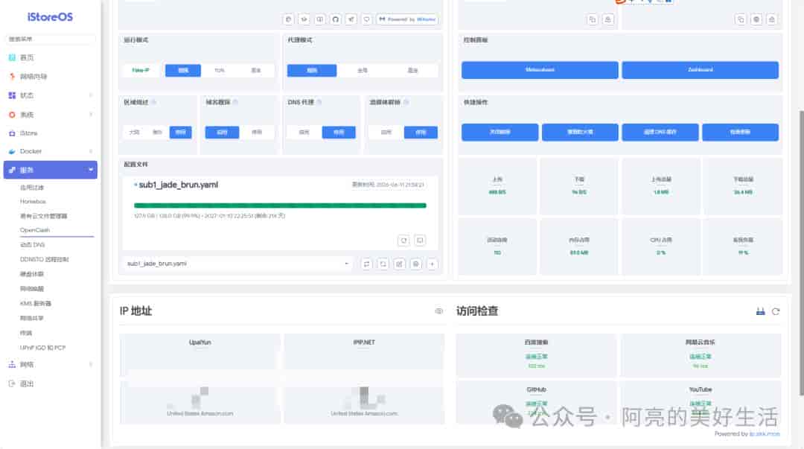Click the plus icon beside config file selector
Viewport: 804px width, 449px height.
(x=433, y=264)
